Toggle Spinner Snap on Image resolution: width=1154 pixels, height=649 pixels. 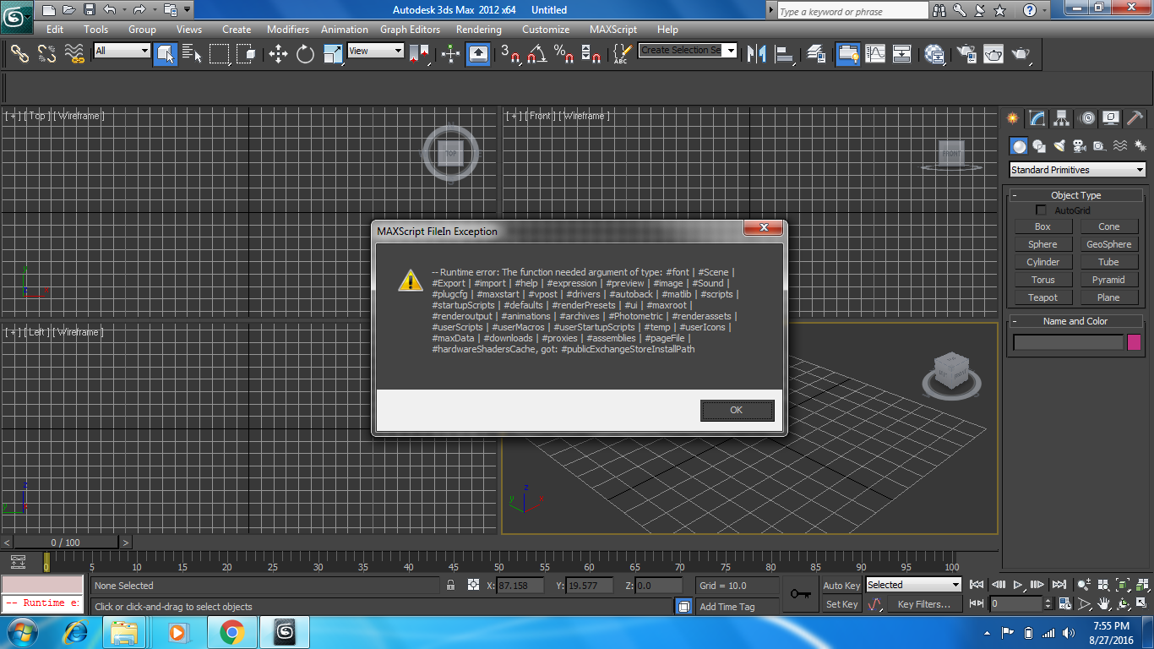[x=591, y=54]
